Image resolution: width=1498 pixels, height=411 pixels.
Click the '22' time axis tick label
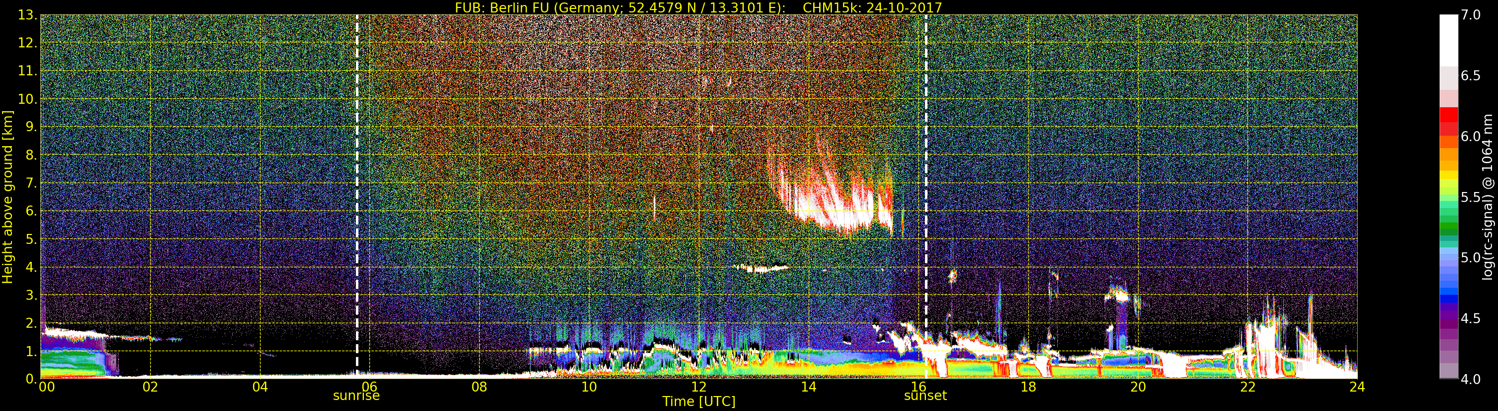[1248, 387]
